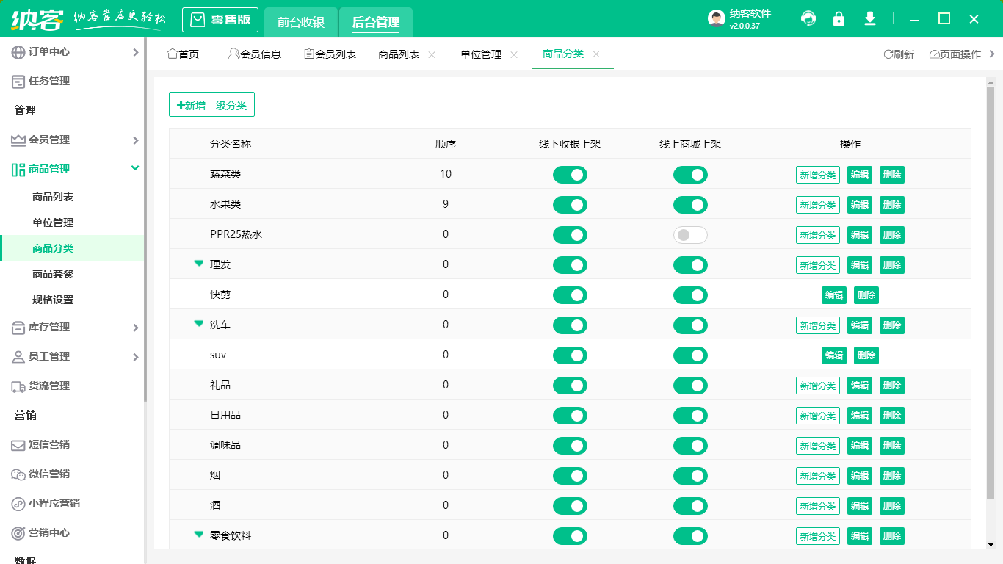Click the download icon in title bar

click(870, 19)
